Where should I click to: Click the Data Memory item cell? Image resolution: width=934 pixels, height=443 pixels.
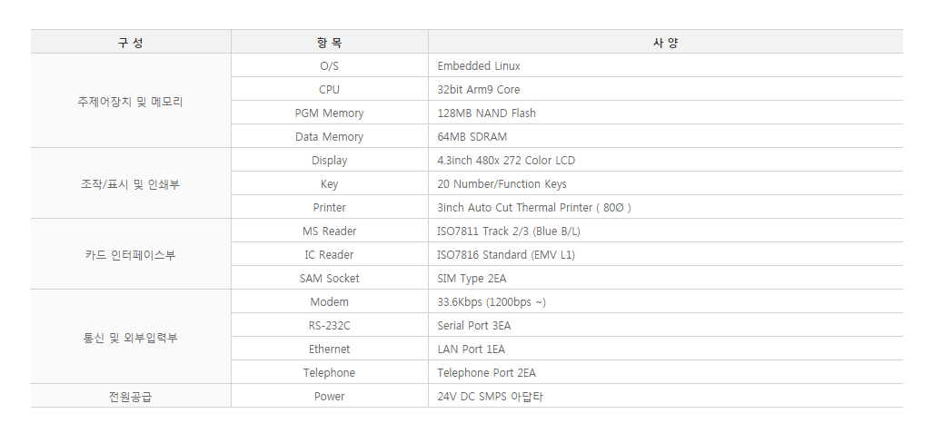pos(329,137)
